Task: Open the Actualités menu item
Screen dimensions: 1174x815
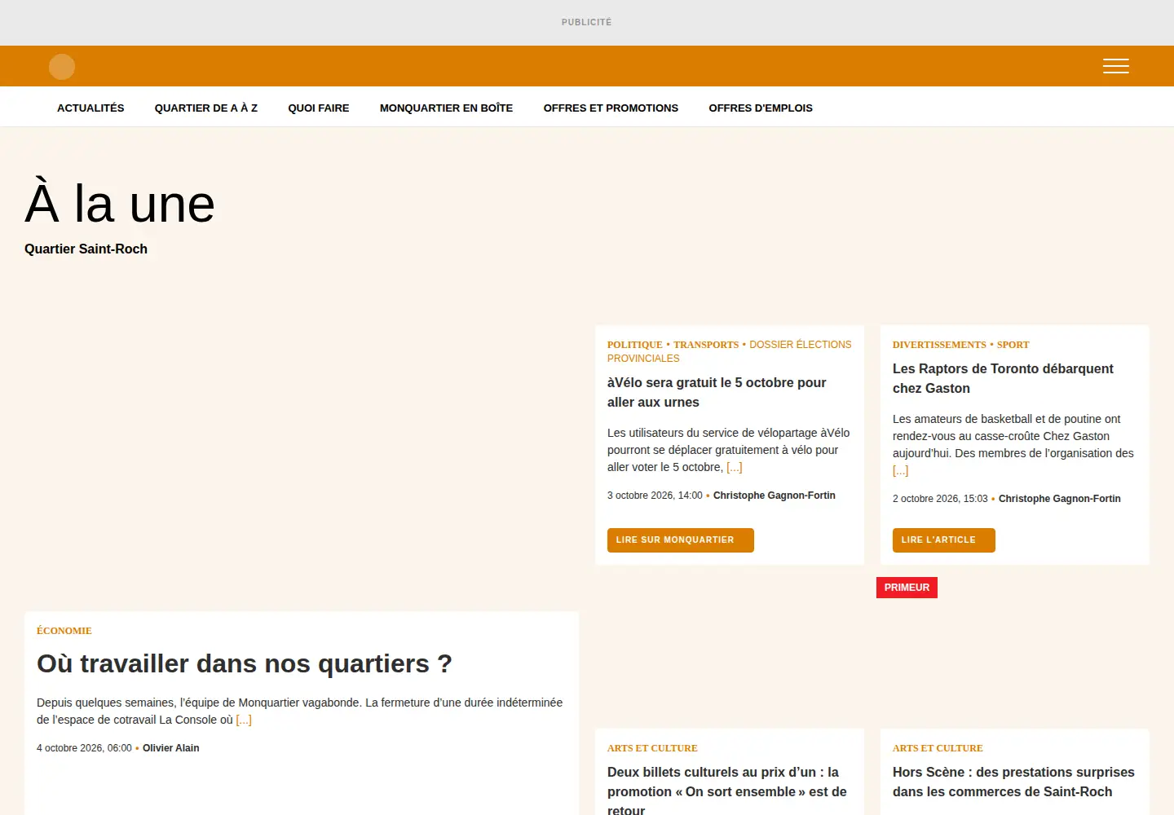Action: tap(90, 108)
